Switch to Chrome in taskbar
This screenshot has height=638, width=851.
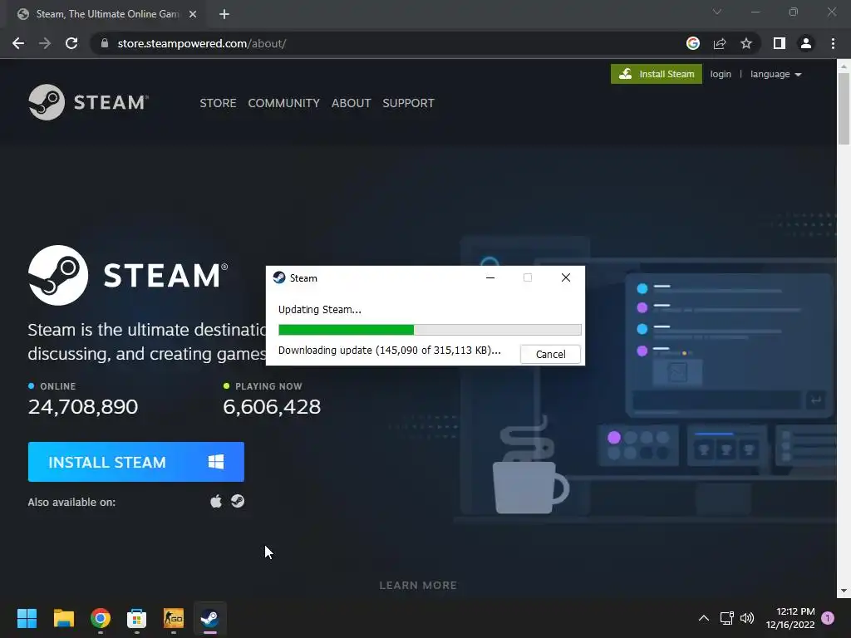(x=101, y=618)
